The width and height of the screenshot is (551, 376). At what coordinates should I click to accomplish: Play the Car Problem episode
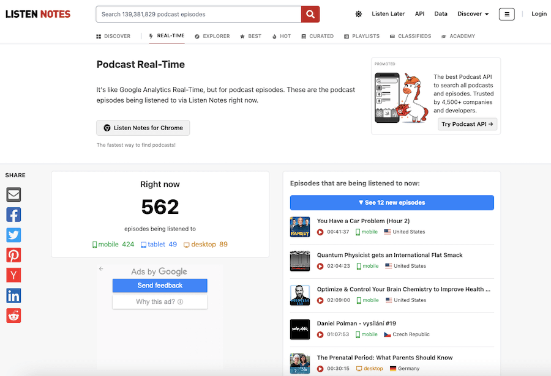[320, 232]
